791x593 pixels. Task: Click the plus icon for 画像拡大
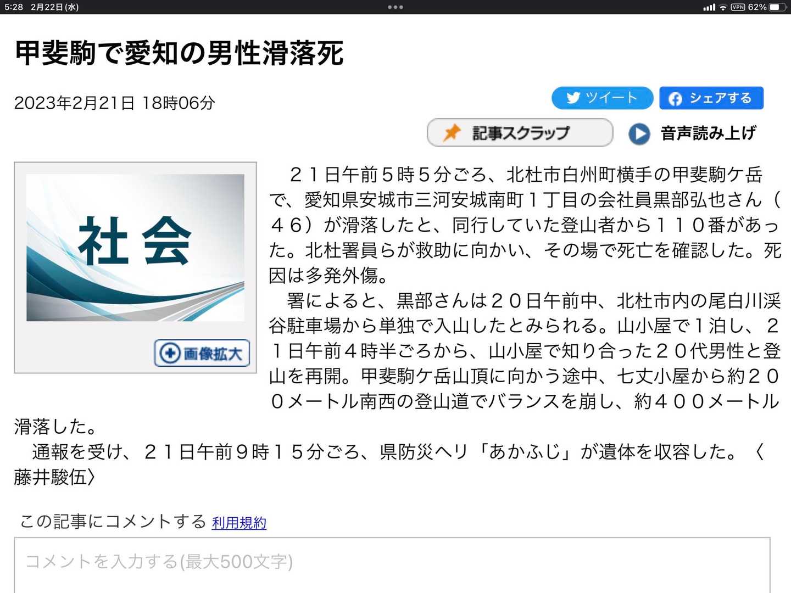[x=170, y=353]
